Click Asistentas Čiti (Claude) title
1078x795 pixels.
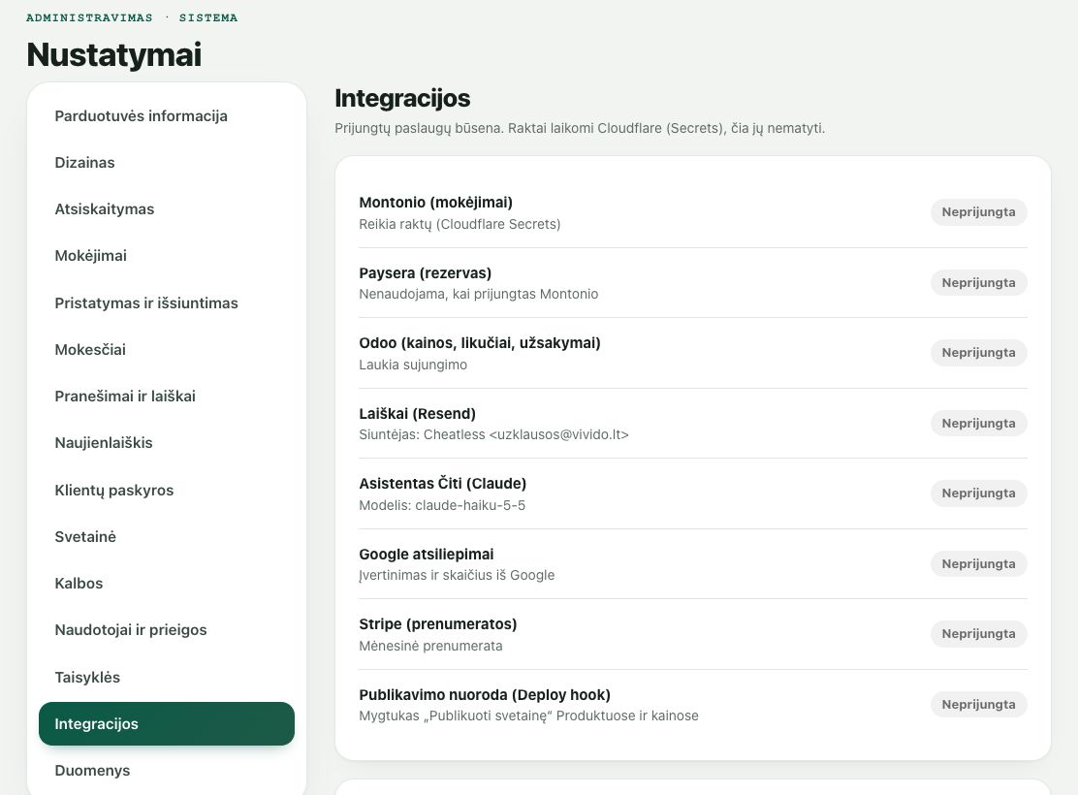click(443, 484)
